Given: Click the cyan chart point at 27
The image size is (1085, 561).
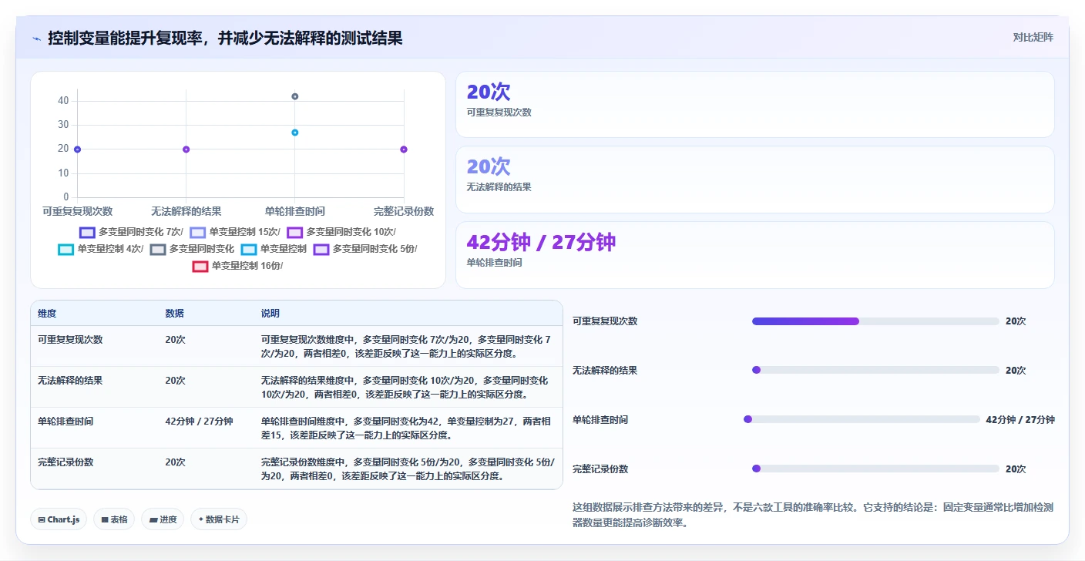Looking at the screenshot, I should 295,133.
